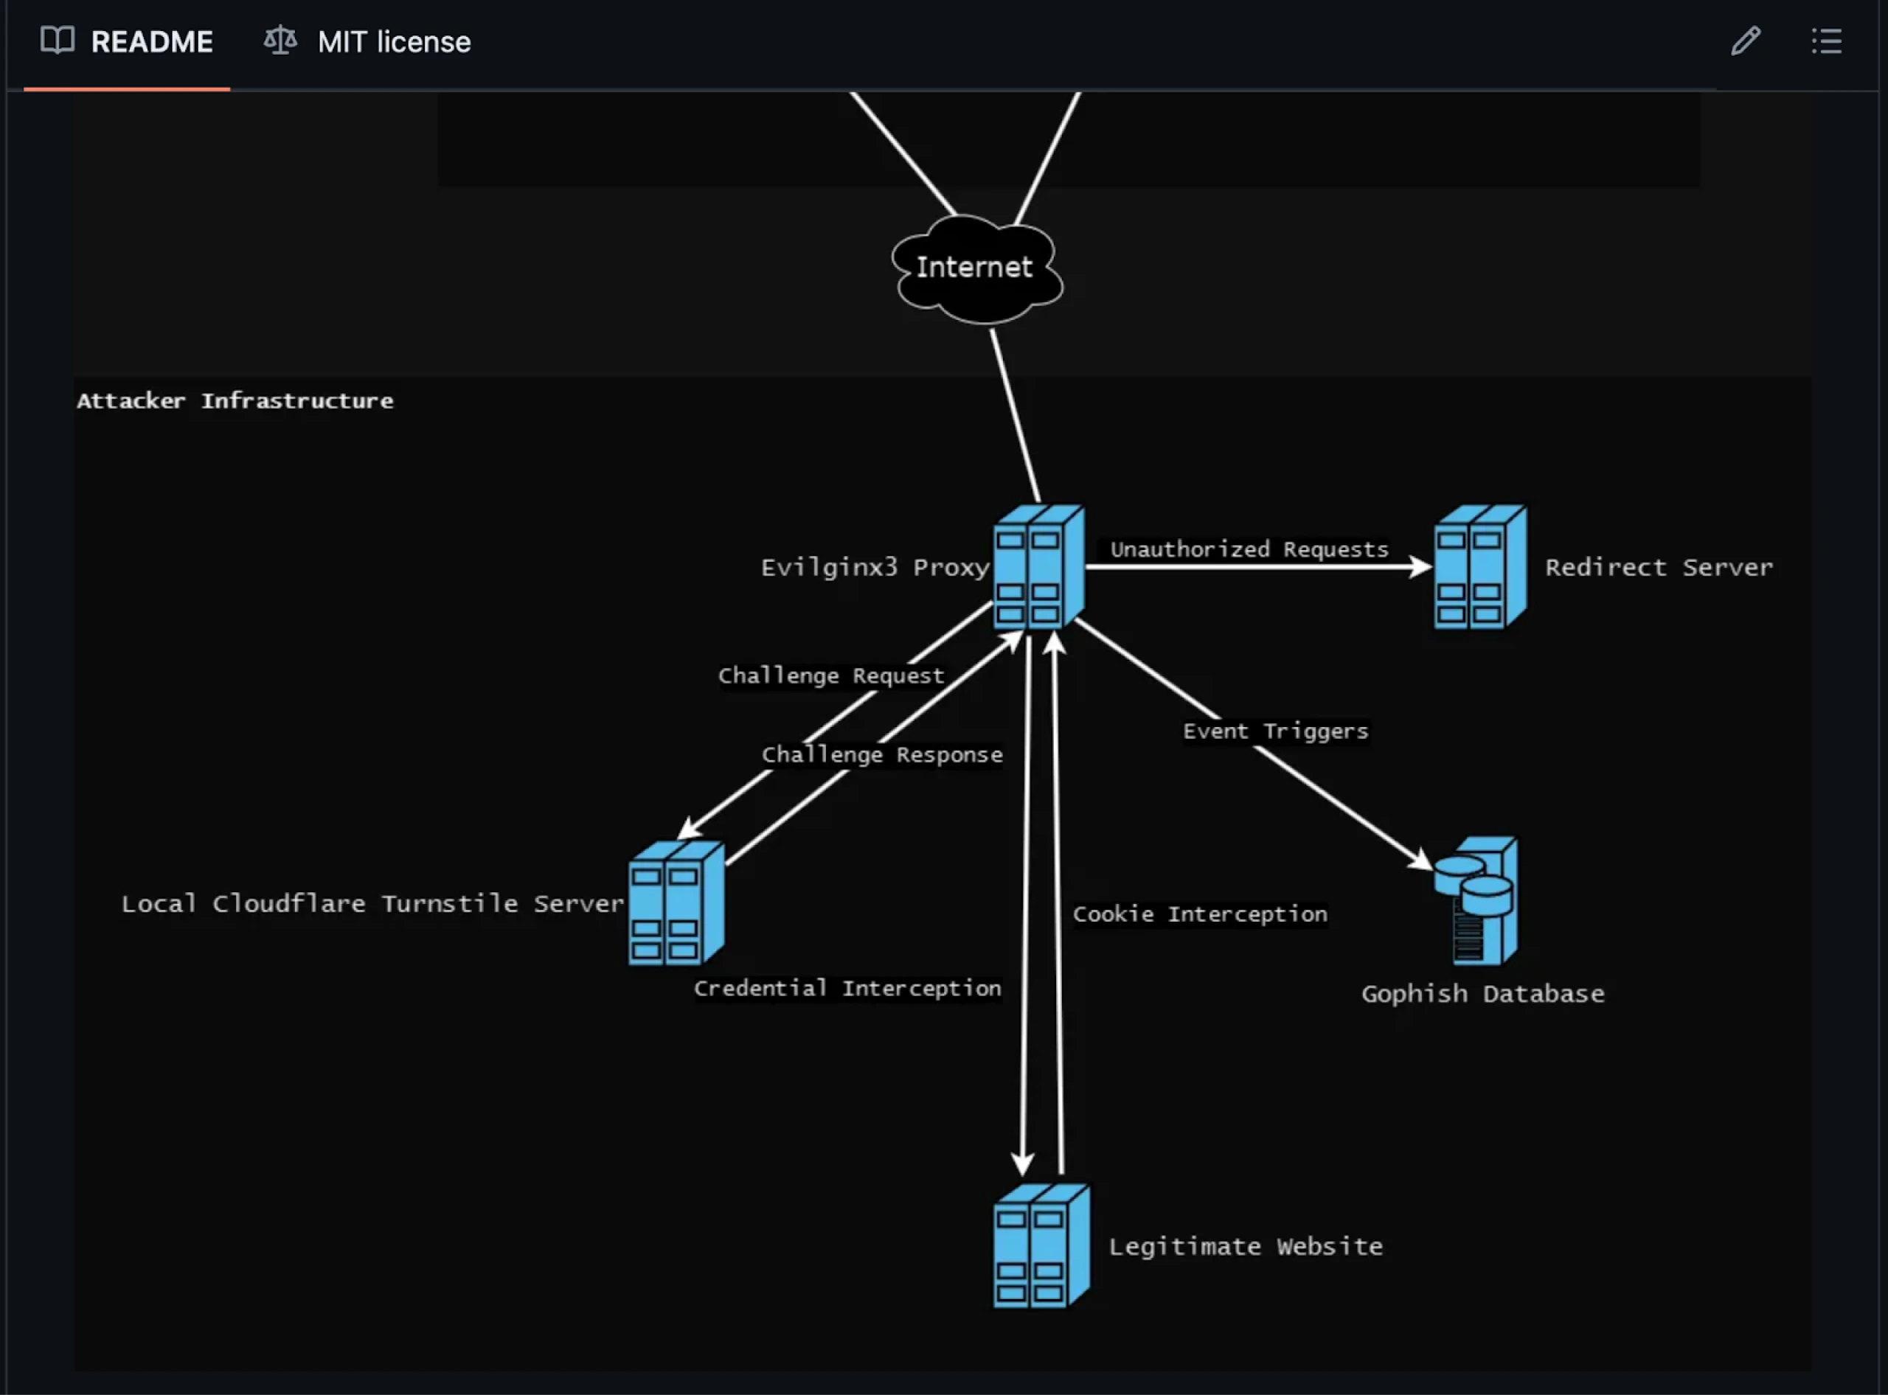Click the 'Evilginx3 Proxy' label
The image size is (1888, 1395).
coord(875,568)
